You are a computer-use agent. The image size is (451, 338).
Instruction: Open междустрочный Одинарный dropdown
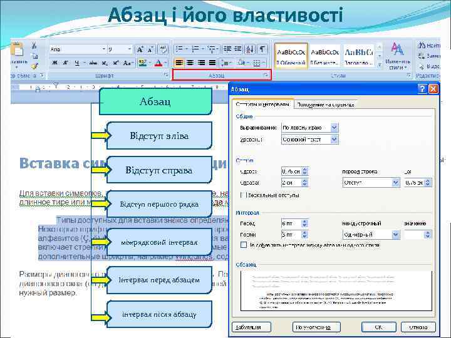[x=396, y=235]
